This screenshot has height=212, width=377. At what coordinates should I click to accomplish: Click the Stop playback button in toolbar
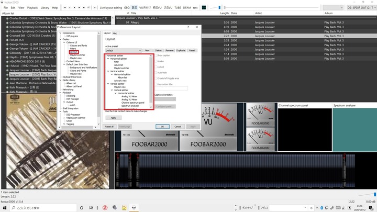[x=65, y=8]
